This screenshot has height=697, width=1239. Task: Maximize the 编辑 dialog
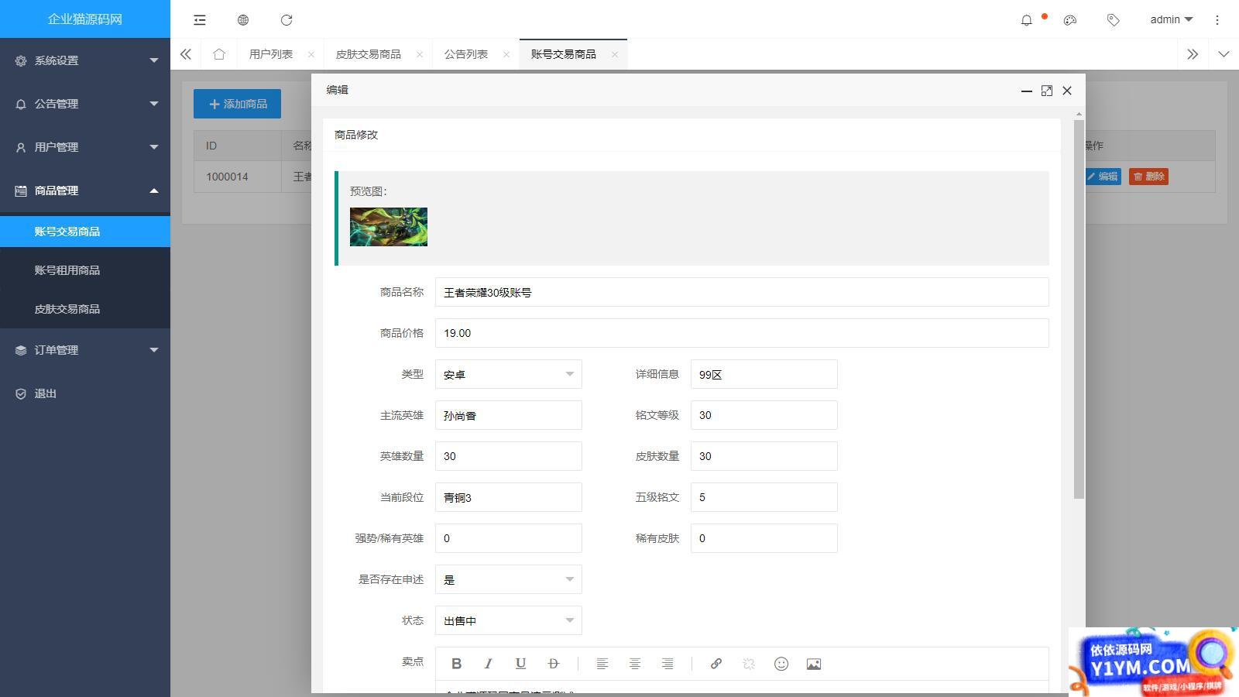(1047, 91)
